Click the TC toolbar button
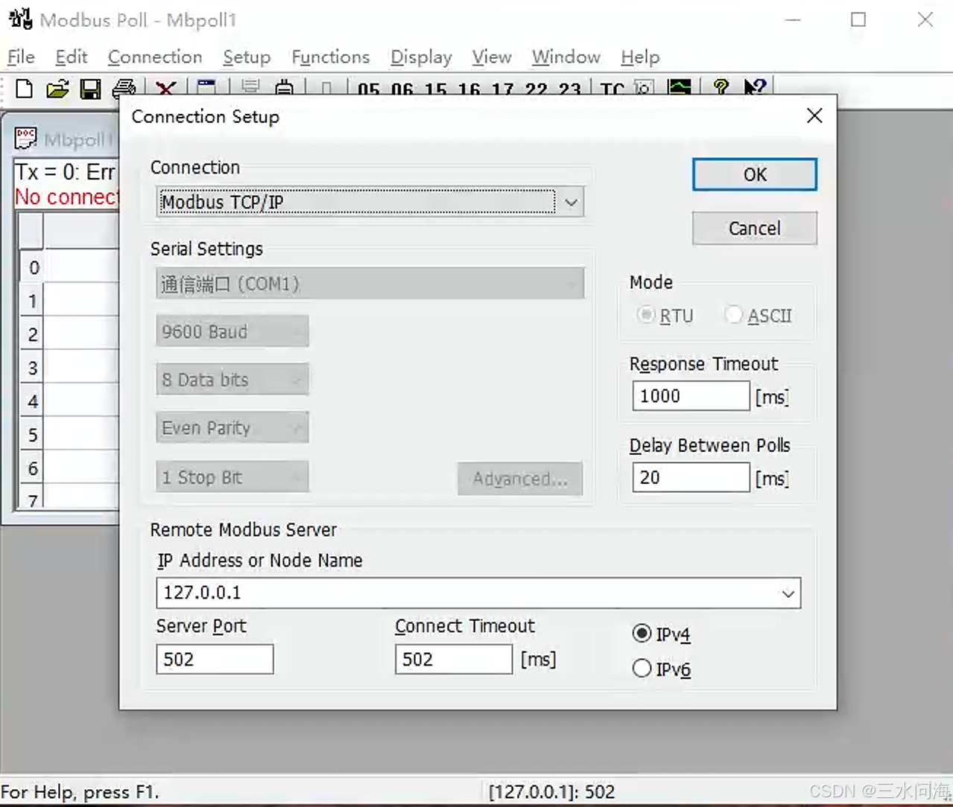 click(x=612, y=89)
